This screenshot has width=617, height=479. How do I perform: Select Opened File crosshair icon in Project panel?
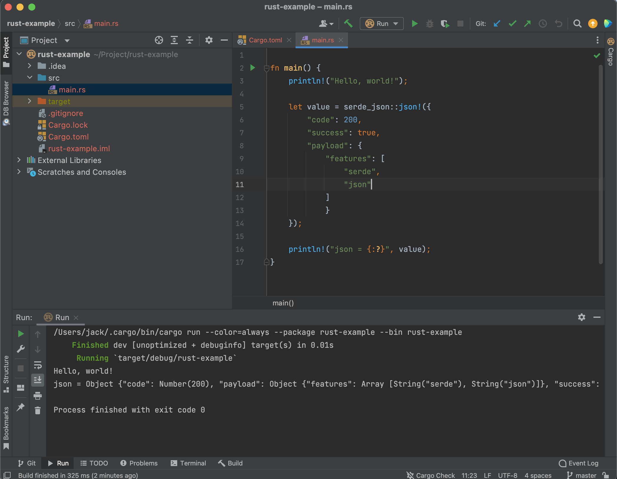[159, 40]
